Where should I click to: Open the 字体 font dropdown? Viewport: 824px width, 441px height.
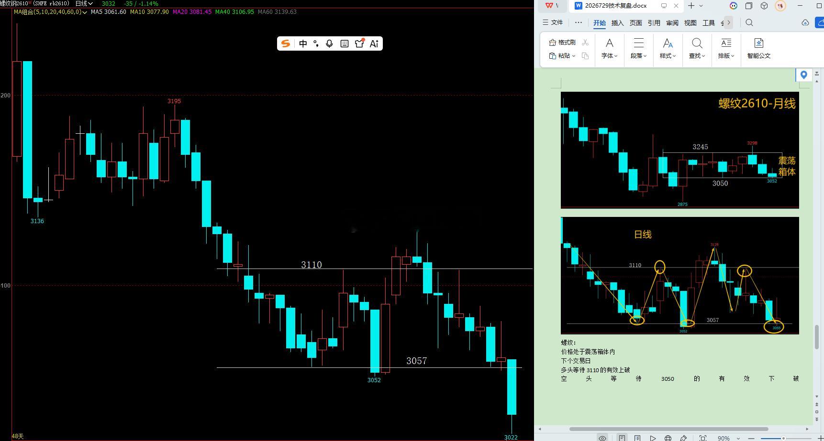click(x=610, y=49)
